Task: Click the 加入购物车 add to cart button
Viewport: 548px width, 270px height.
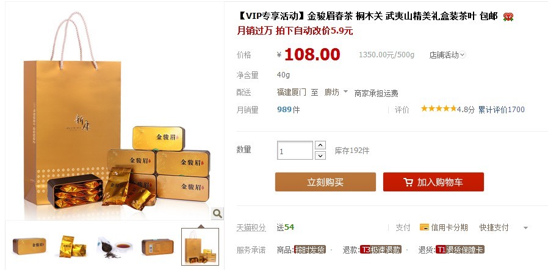Action: [x=433, y=182]
